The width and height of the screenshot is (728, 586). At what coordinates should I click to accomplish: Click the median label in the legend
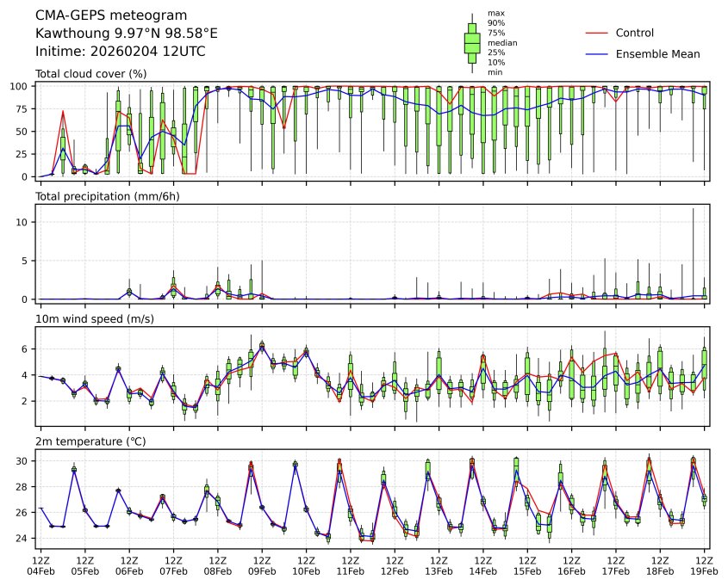496,42
